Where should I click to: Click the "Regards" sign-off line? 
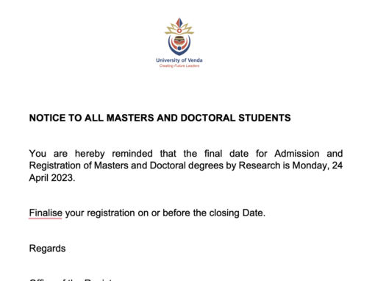pyautogui.click(x=47, y=249)
